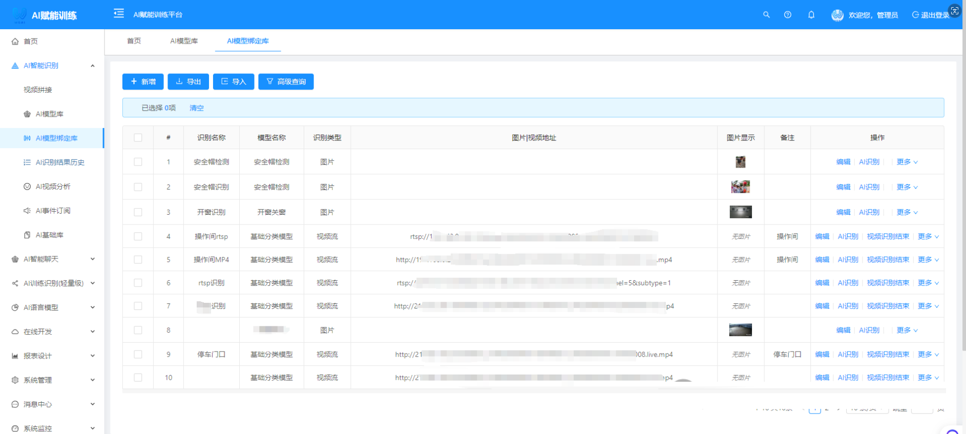Check the row 1 安全帽检测 checkbox

pyautogui.click(x=138, y=162)
